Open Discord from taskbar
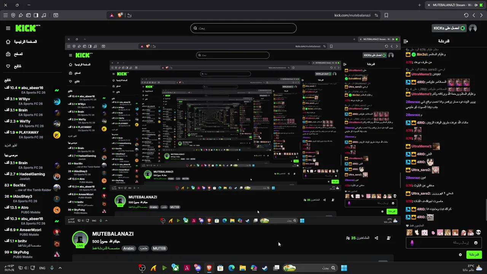The width and height of the screenshot is (487, 274). pos(198,268)
